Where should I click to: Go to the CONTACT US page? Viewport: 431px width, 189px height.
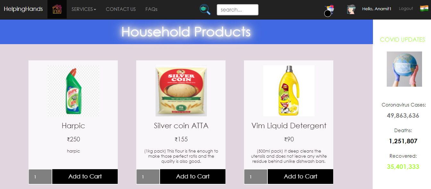pos(121,9)
